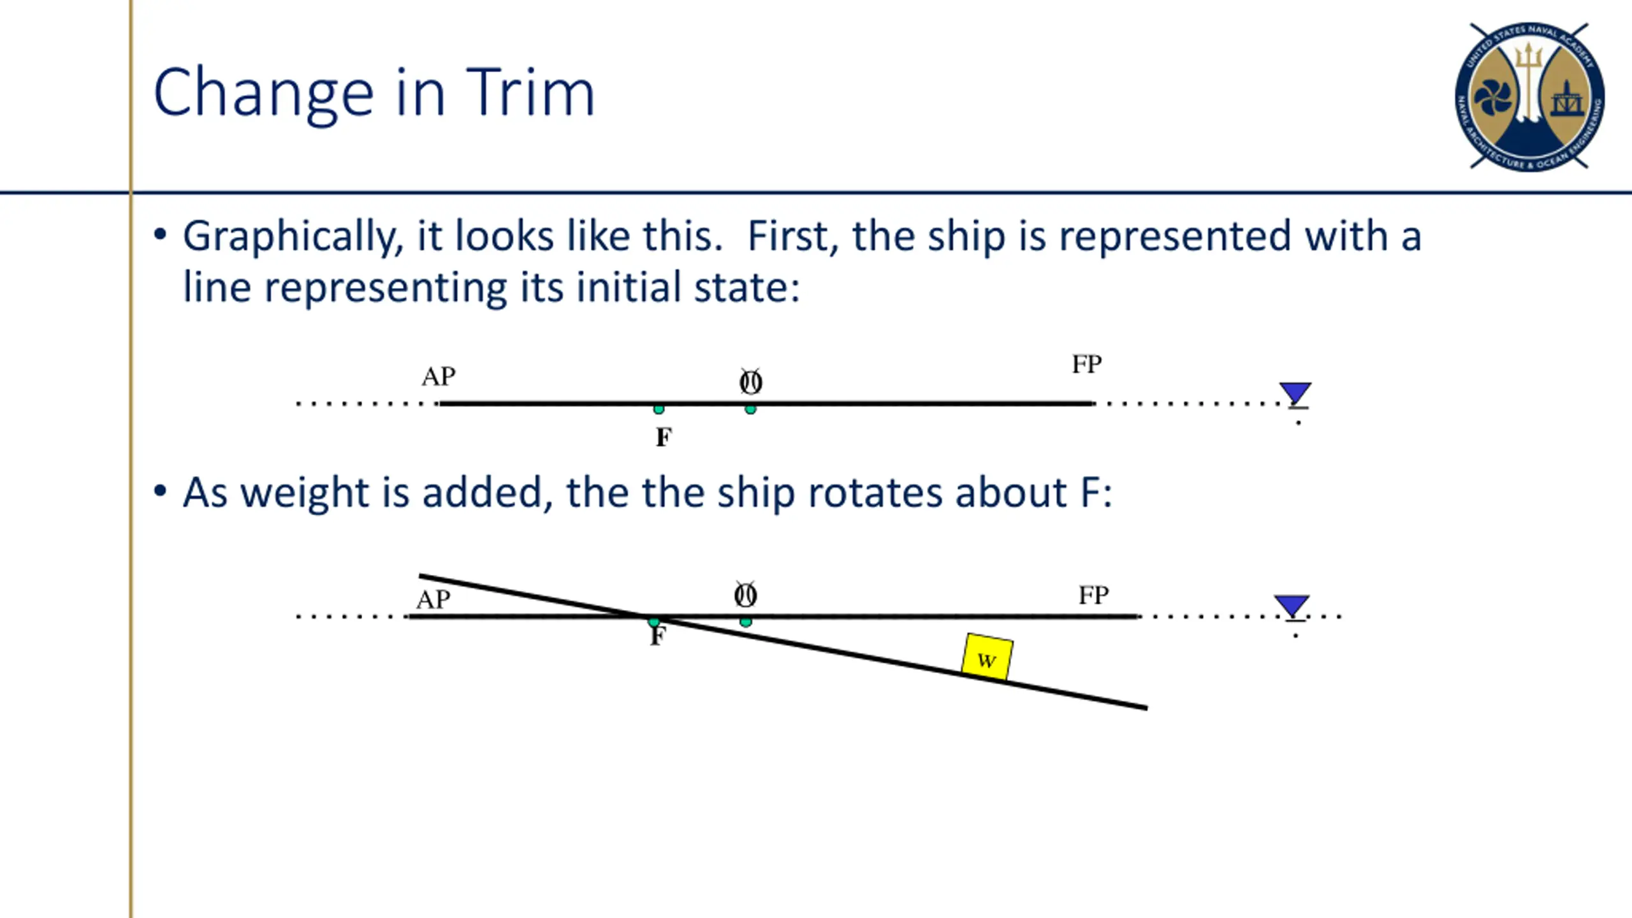Click the "As weight is added" bullet text
The image size is (1632, 918).
click(x=647, y=493)
